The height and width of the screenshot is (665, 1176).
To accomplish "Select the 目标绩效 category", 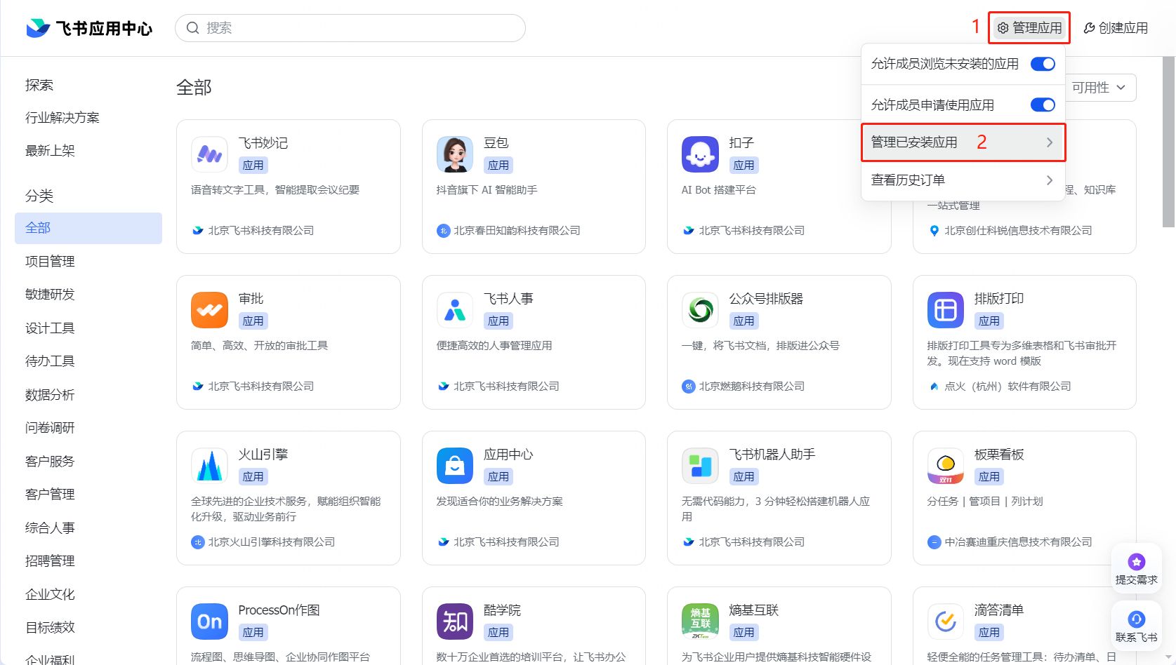I will pos(50,627).
